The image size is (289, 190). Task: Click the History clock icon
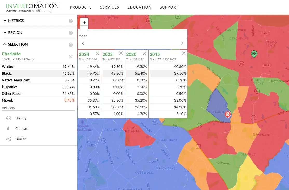pos(9,118)
